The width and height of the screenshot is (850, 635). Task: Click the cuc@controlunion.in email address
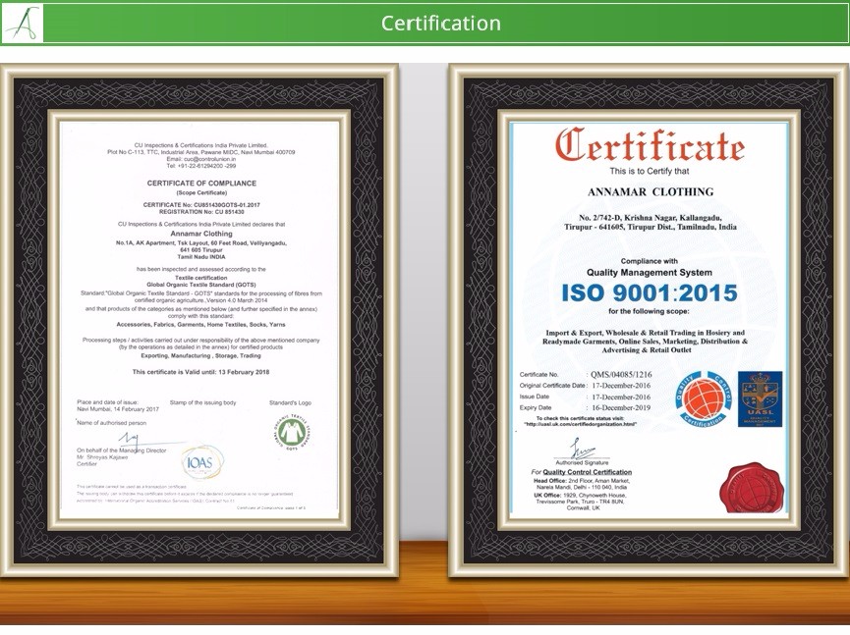pyautogui.click(x=201, y=159)
